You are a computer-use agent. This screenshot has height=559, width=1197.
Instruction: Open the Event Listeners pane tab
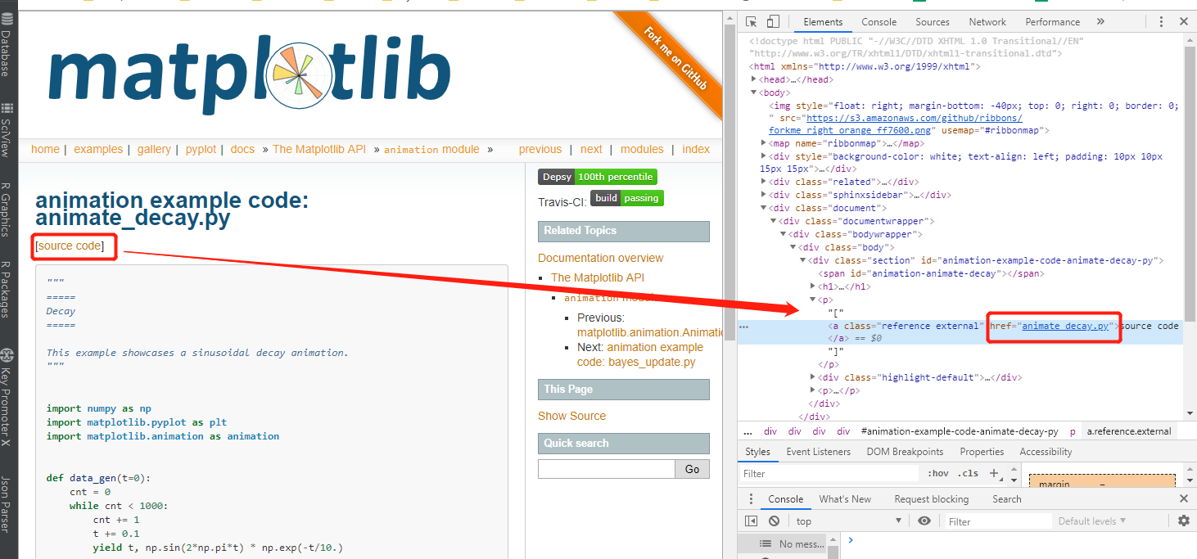point(818,452)
